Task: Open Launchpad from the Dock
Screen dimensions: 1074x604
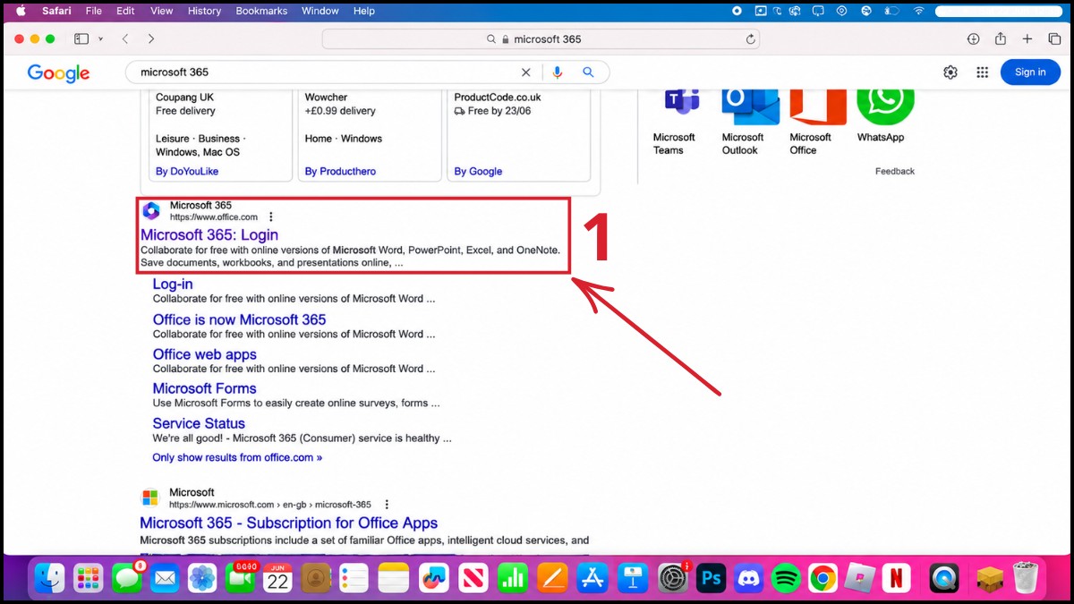Action: coord(88,578)
